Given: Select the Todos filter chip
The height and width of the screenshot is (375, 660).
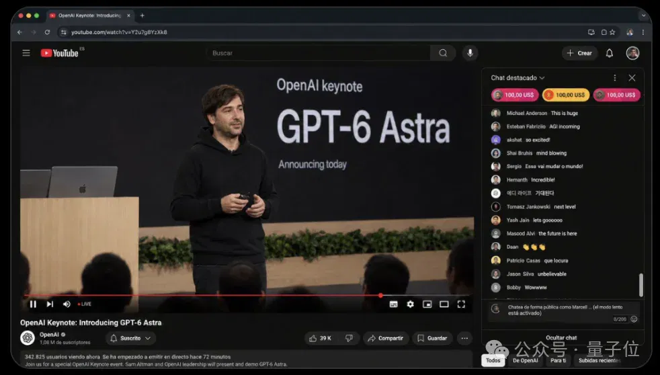Looking at the screenshot, I should 493,360.
